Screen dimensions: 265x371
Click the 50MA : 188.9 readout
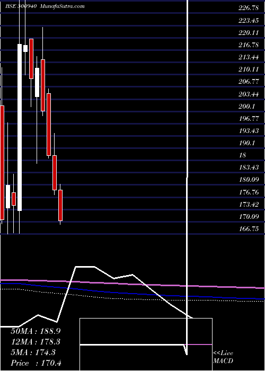(36, 331)
